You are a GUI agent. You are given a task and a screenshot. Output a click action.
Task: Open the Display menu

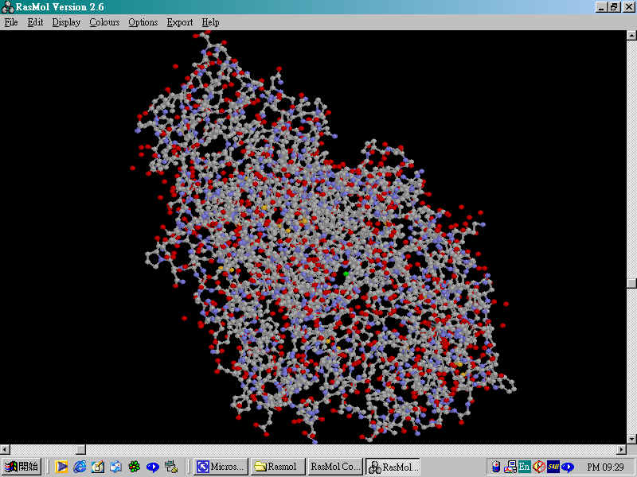point(66,22)
